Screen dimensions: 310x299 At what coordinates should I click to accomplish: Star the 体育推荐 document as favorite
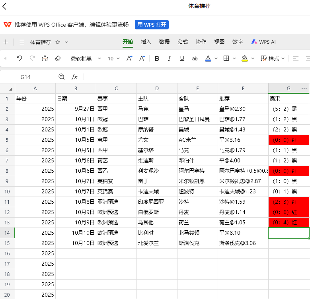click(x=57, y=42)
